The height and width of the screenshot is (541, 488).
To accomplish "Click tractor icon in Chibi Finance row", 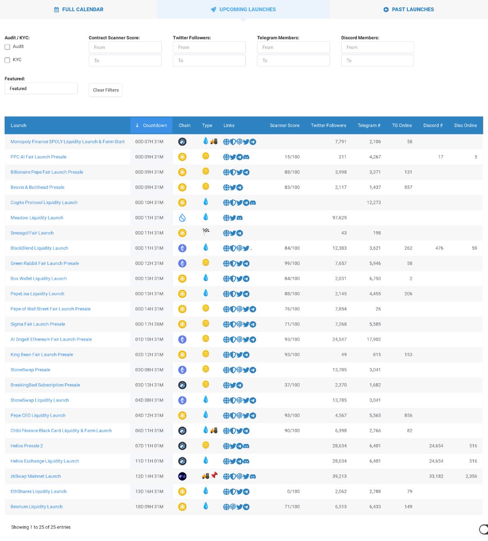I will point(214,430).
